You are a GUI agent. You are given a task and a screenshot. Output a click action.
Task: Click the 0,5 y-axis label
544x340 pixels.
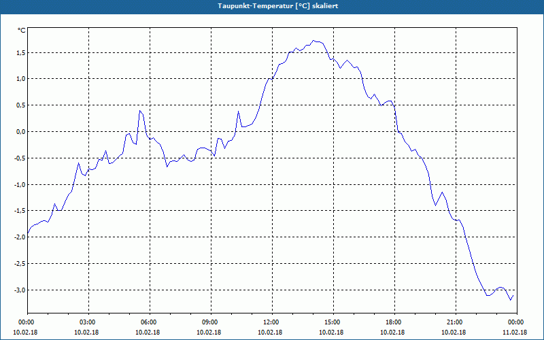21,105
